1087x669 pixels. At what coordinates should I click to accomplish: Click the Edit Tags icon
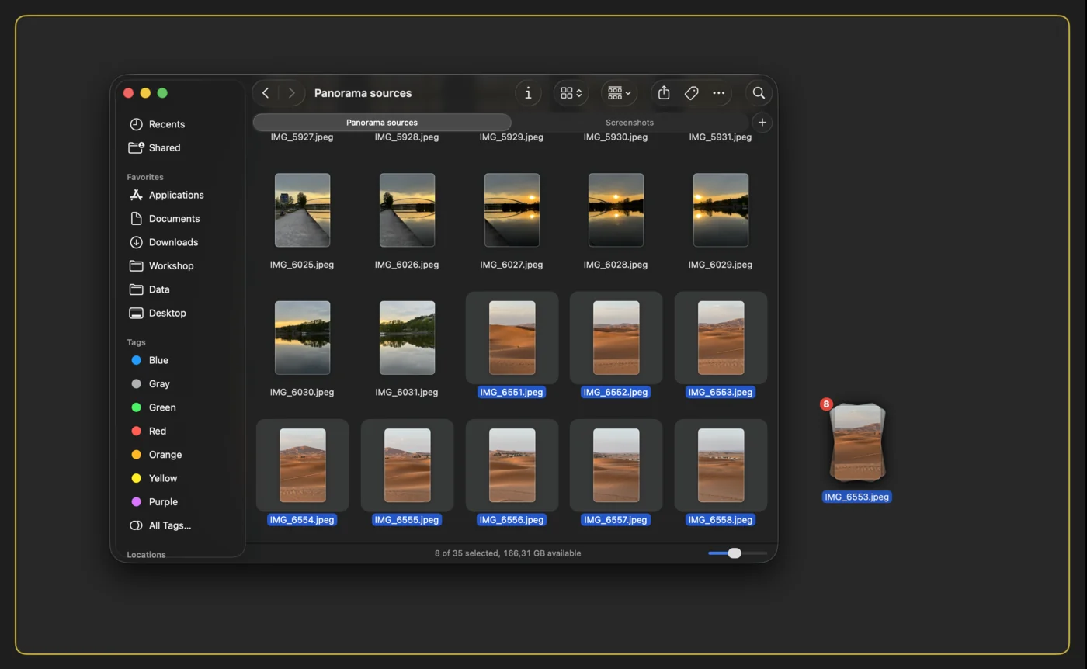point(691,93)
